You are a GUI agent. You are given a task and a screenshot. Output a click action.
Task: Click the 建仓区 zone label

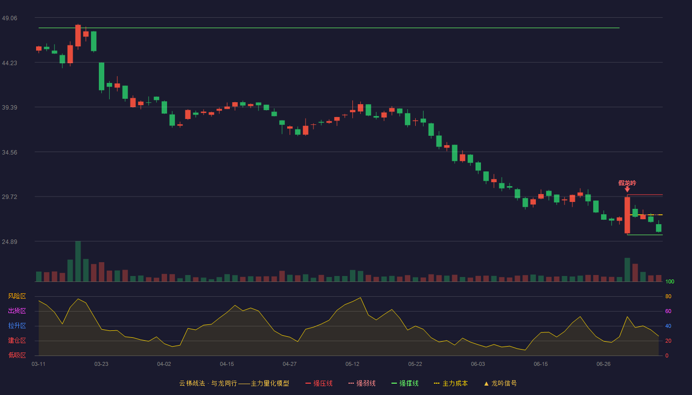coord(17,341)
